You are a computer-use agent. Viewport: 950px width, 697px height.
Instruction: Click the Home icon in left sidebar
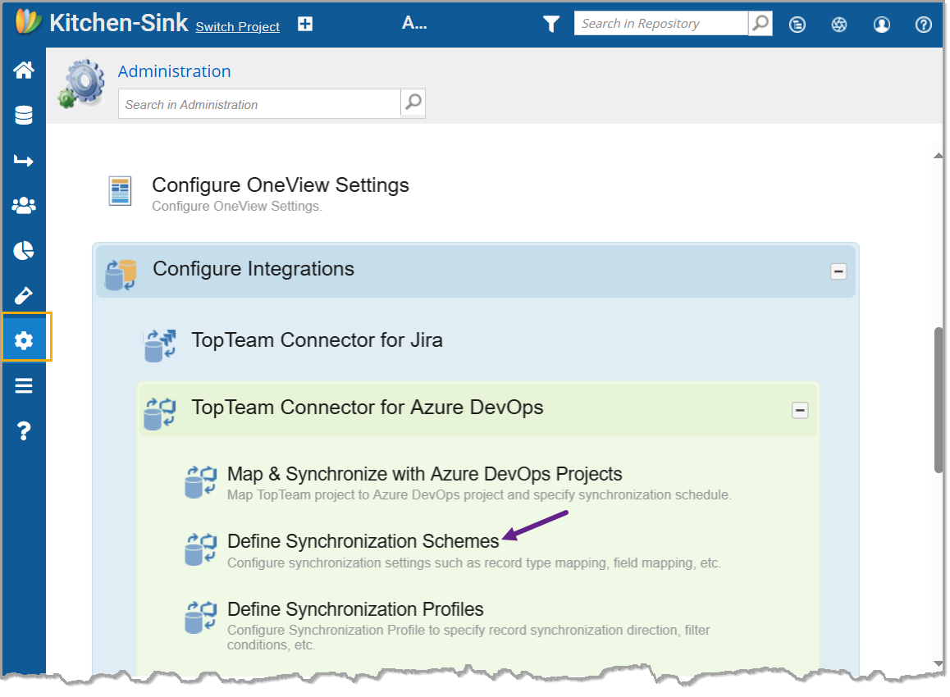click(x=24, y=71)
